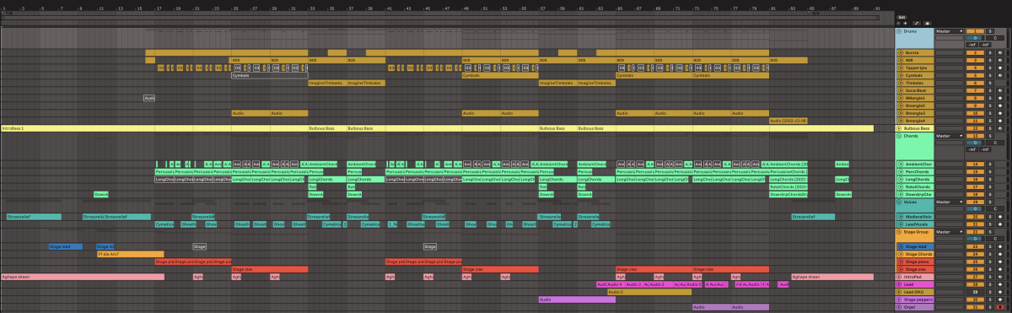This screenshot has width=1012, height=313.
Task: Unfold the SonarBeat track
Action: (900, 90)
